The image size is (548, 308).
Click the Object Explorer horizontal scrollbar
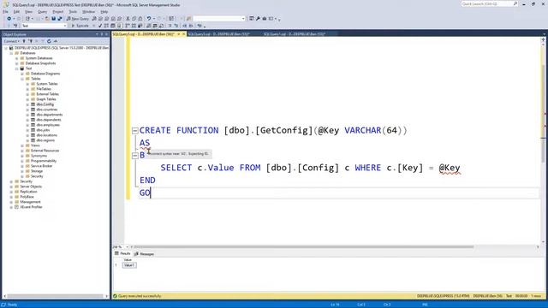(x=55, y=296)
